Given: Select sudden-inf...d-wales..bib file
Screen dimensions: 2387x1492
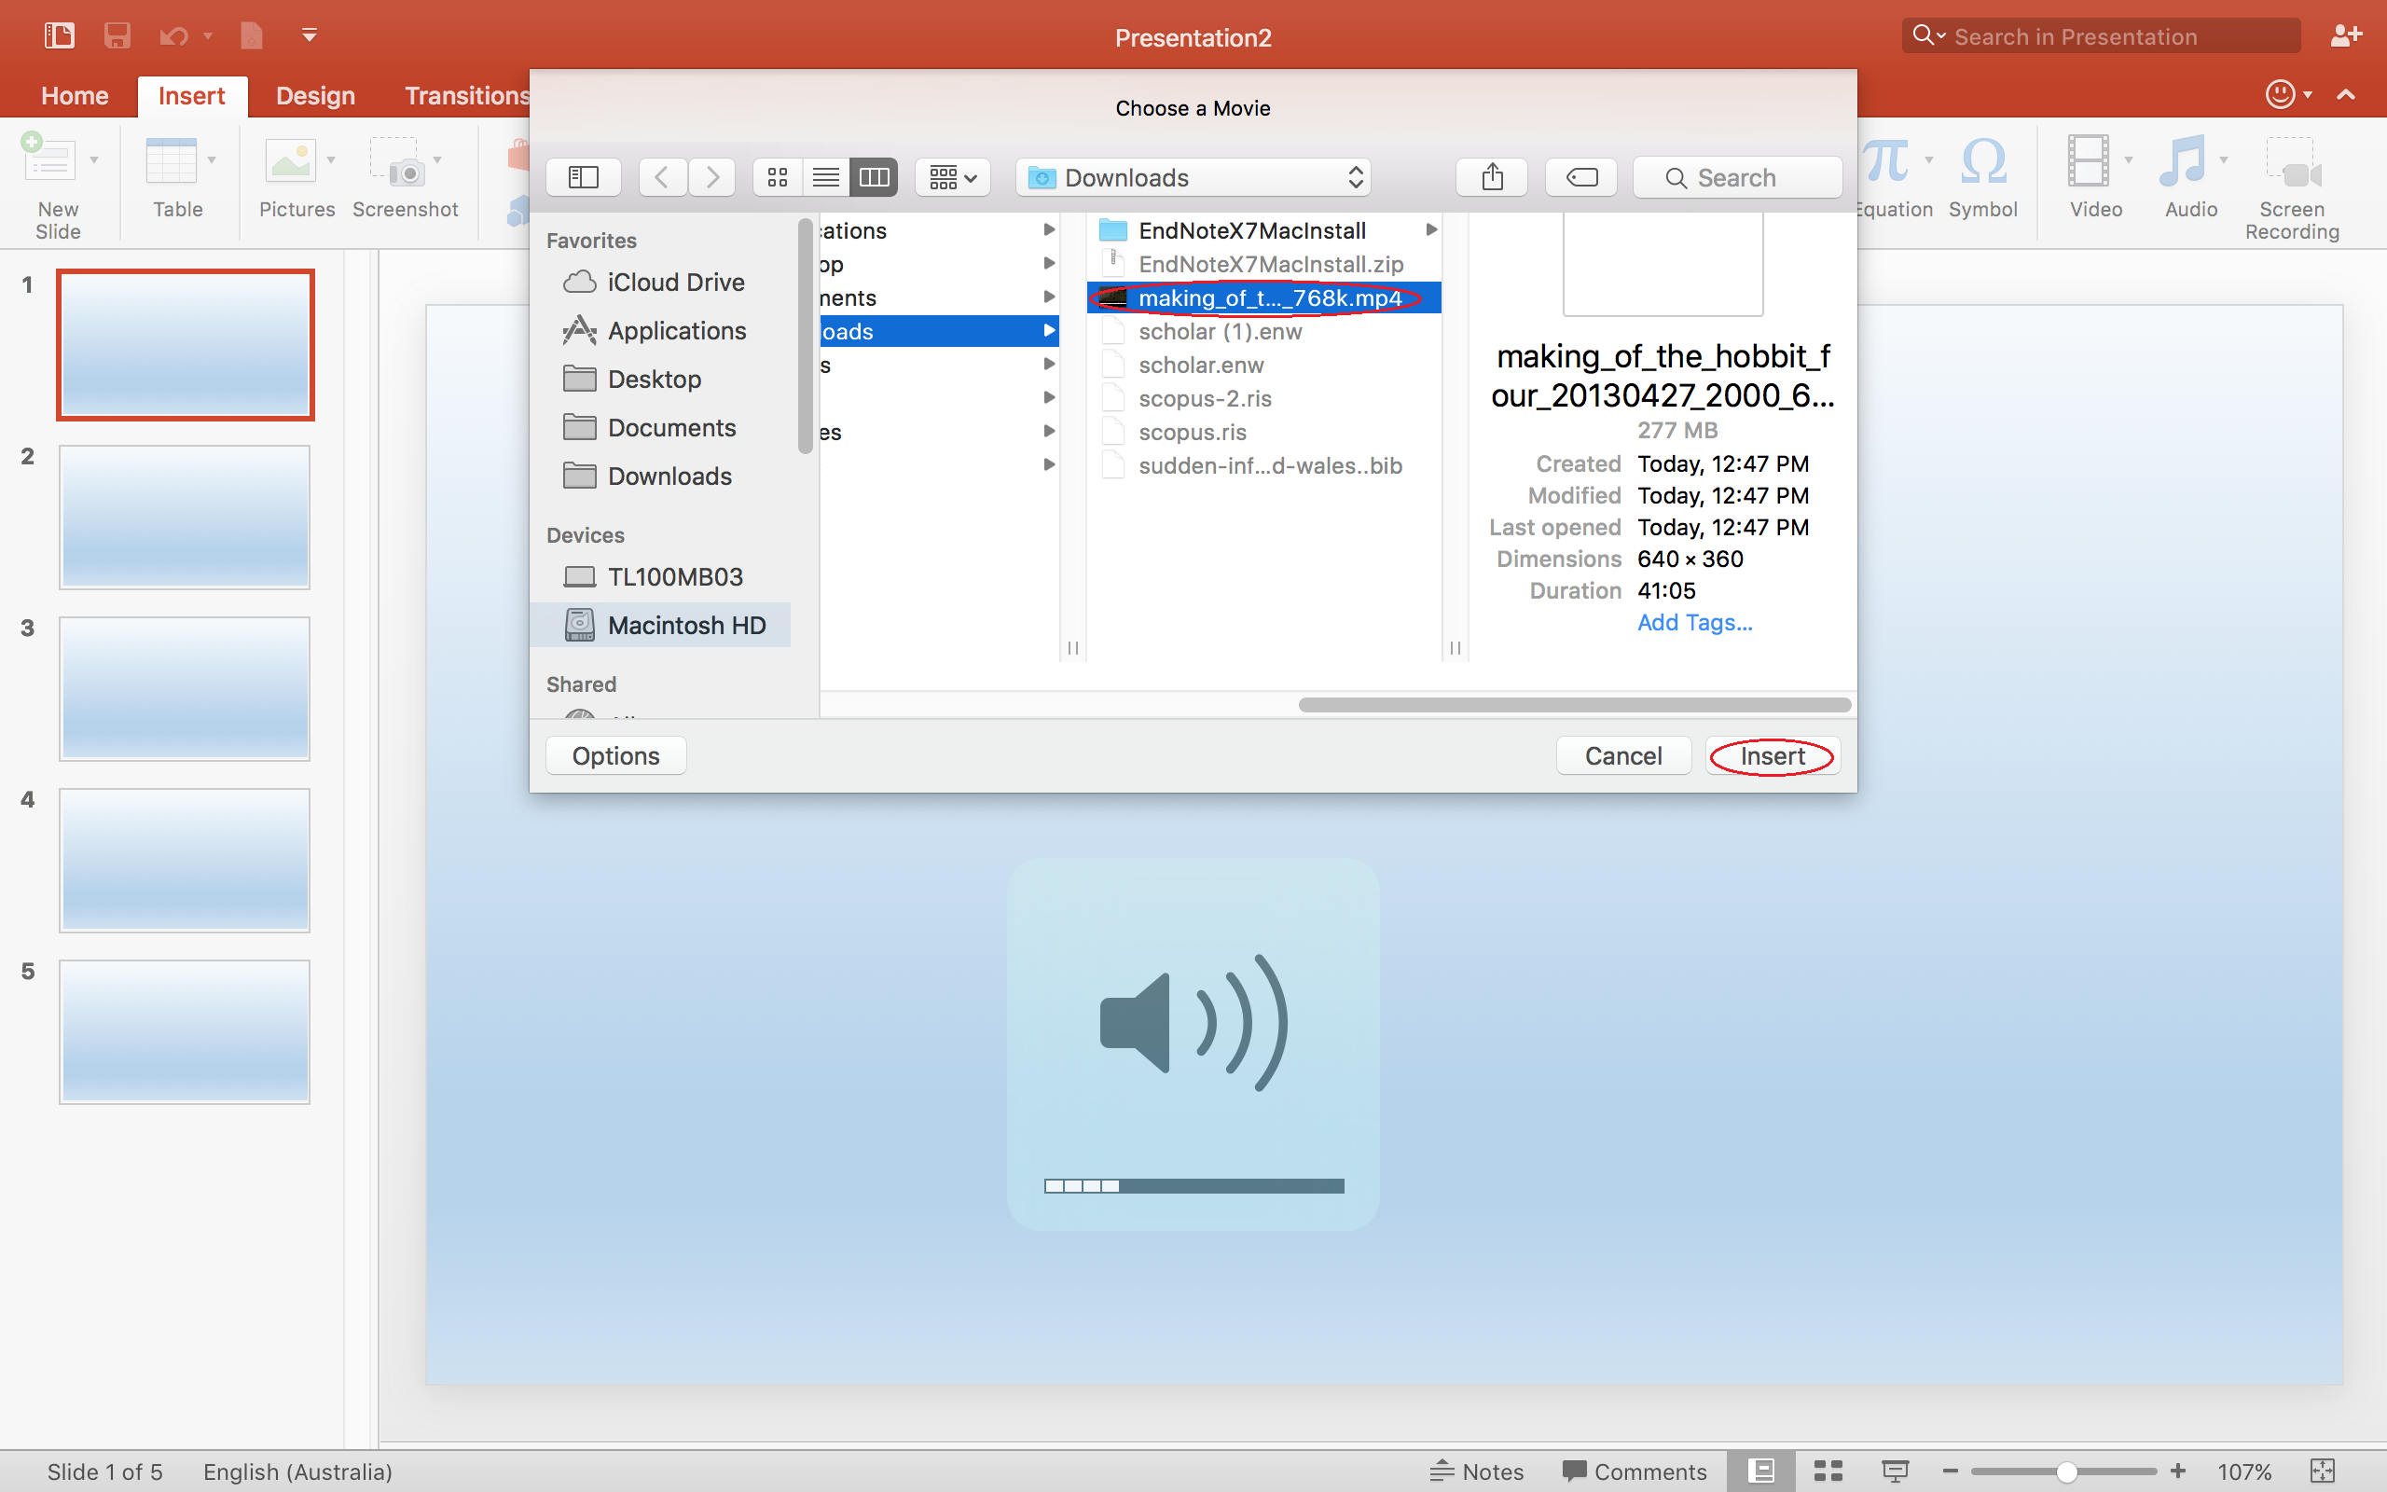Looking at the screenshot, I should [1264, 464].
